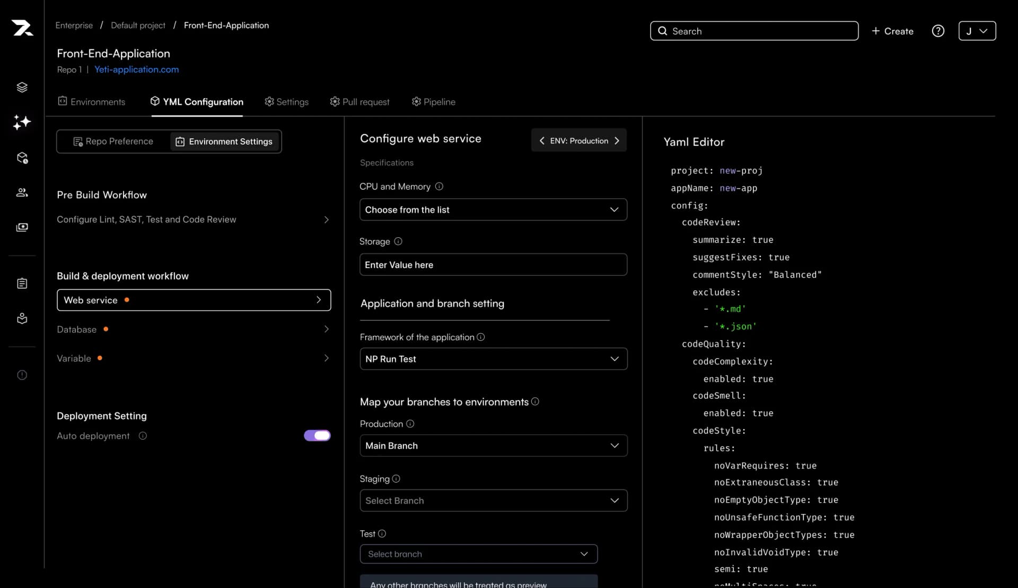Open the Test Select branch dropdown
Screen dimensions: 1018x588
[478, 554]
